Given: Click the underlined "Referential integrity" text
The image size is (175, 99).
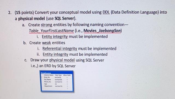Looking at the screenshot, I should [x=60, y=49].
